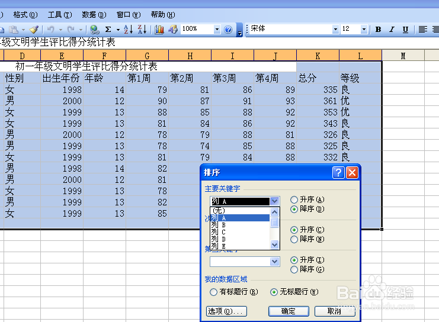Select column header K

pyautogui.click(x=318, y=56)
